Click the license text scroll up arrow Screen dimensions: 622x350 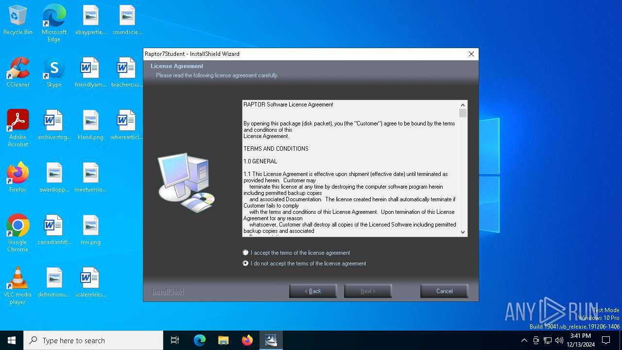coord(463,105)
